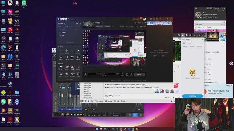Click the large live status button in bottom bar
Viewport: 234px width, 131px height.
coord(140,75)
